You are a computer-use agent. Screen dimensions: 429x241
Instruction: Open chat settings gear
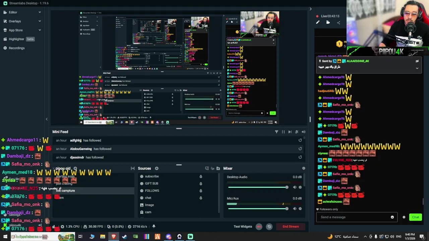404,217
